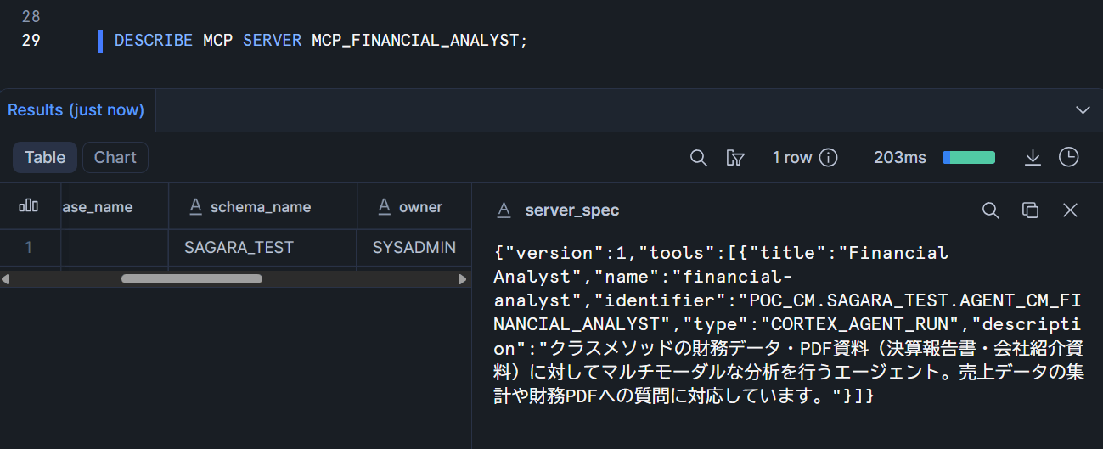Copy the server_spec cell contents

pyautogui.click(x=1030, y=210)
